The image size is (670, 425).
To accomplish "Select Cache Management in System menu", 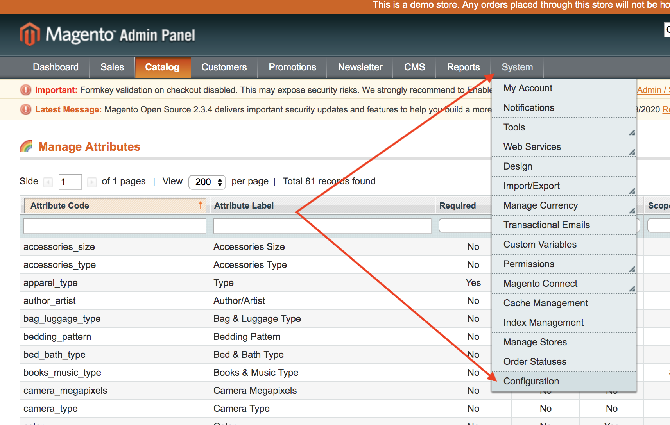I will 545,303.
